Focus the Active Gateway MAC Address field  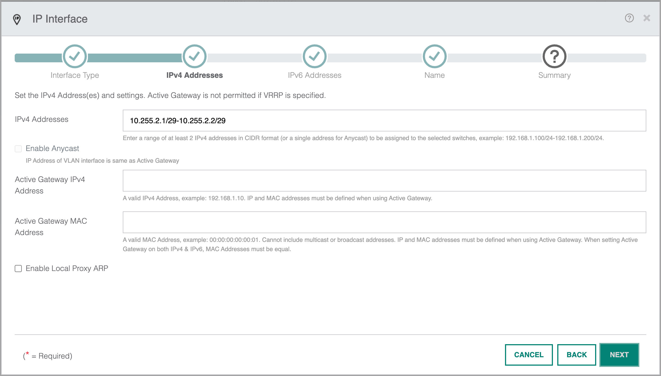(x=384, y=222)
